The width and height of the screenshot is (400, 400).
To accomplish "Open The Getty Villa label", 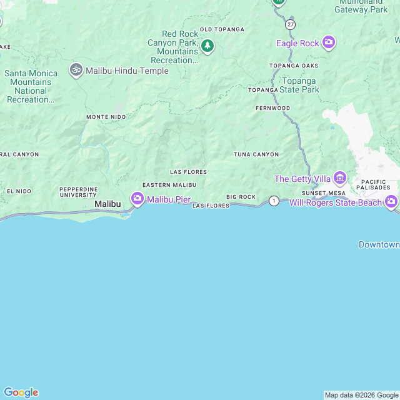I will pos(302,179).
